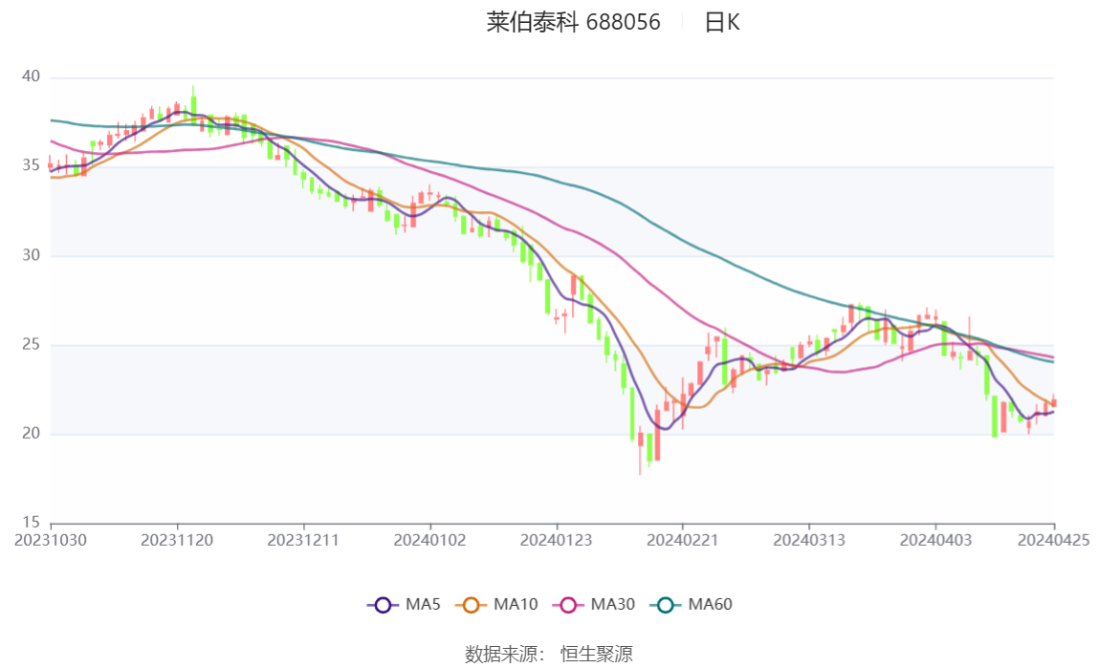Click the x-axis date label 20240221
Viewport: 1098px width, 668px height.
click(683, 541)
